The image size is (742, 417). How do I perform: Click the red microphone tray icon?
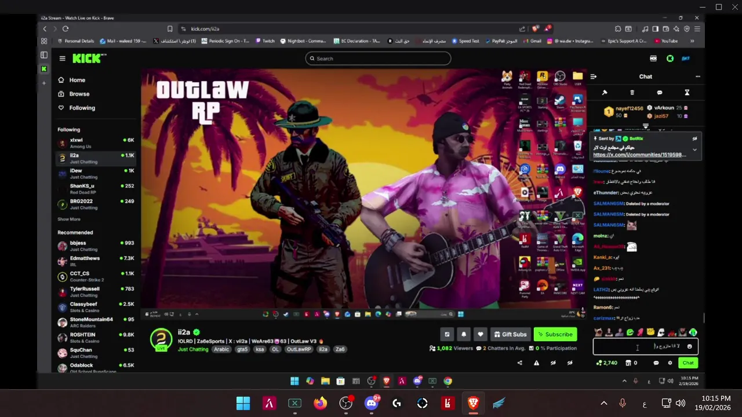pos(623,403)
